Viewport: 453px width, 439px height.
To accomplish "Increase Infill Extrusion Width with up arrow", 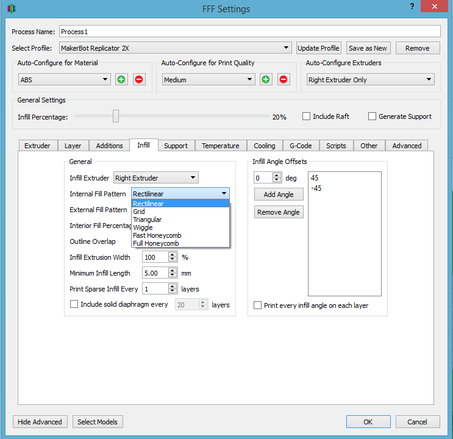I will 173,254.
